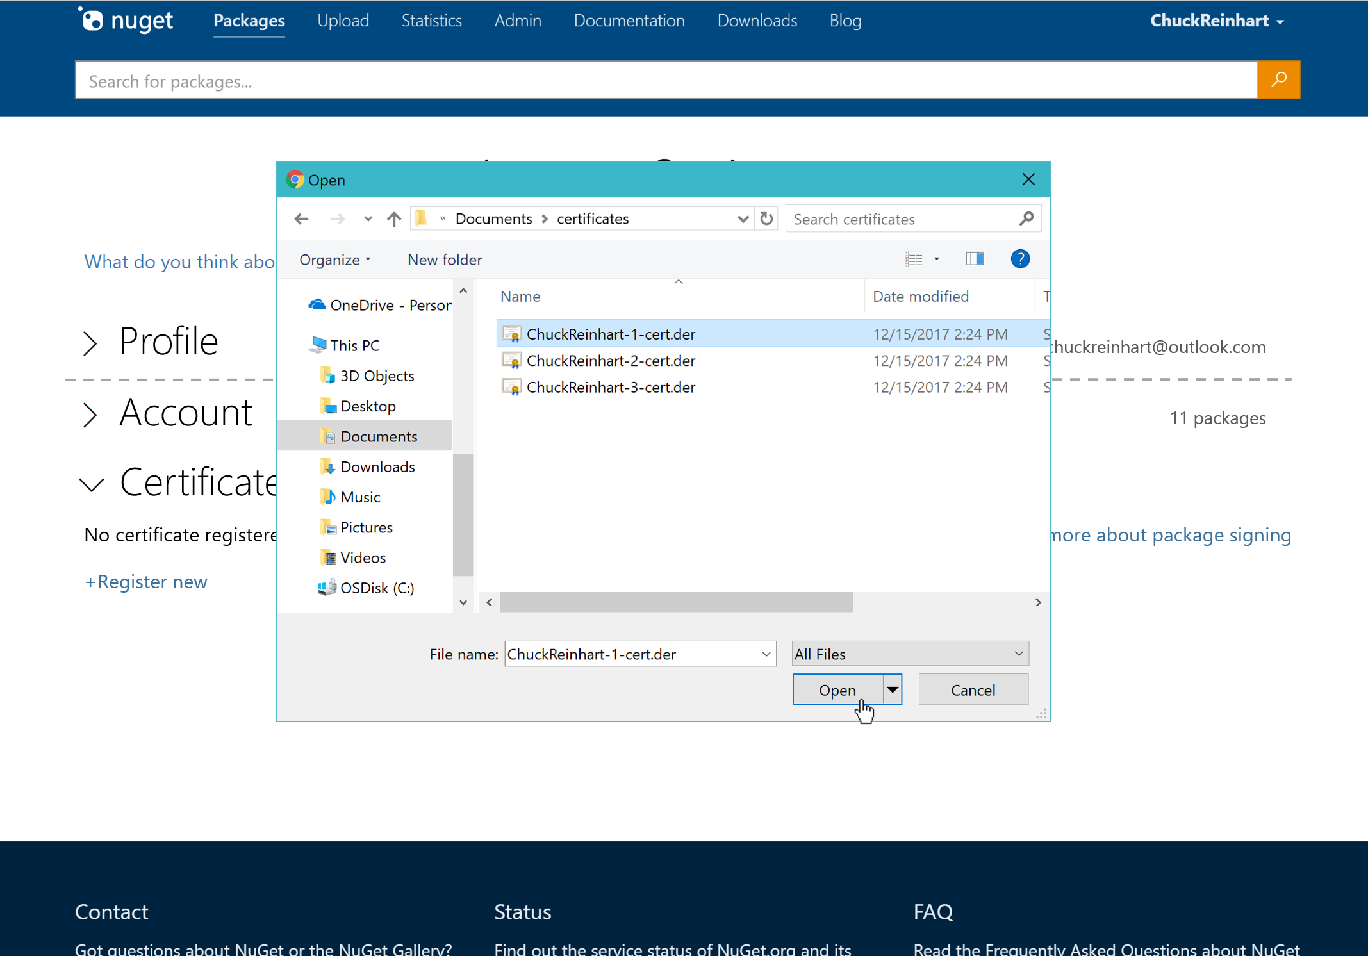Image resolution: width=1368 pixels, height=956 pixels.
Task: Click the File name text field
Action: click(x=631, y=654)
